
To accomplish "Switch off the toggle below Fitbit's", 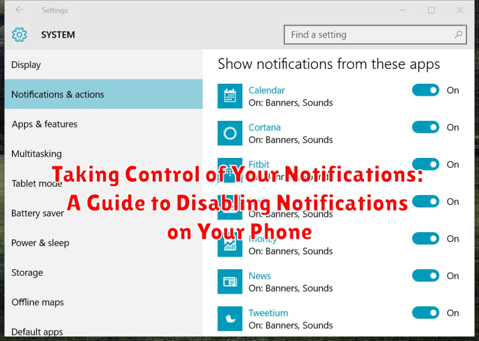I will tap(426, 202).
